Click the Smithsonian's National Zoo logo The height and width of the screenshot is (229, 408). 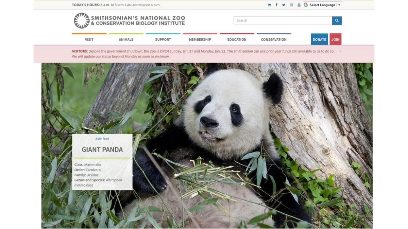coord(129,20)
